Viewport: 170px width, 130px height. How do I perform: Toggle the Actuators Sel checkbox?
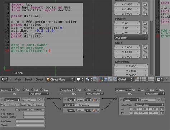tap(130, 90)
